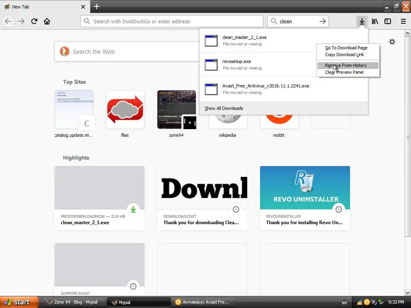Select the revosetup.exe download entry
The height and width of the screenshot is (308, 411).
258,65
